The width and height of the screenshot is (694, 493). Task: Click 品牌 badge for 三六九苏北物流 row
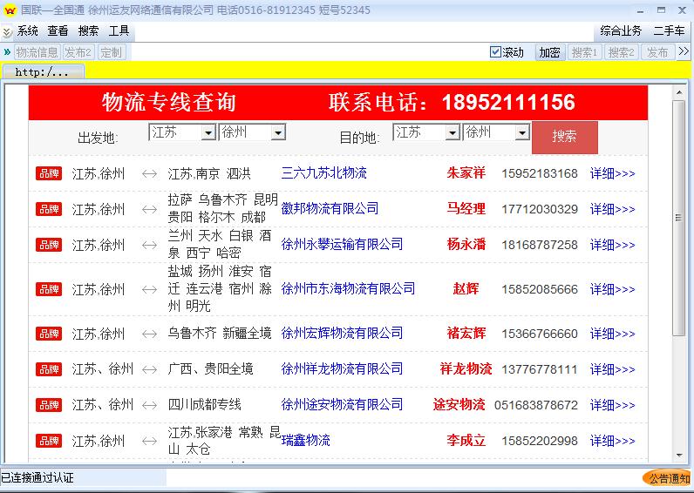coord(49,173)
